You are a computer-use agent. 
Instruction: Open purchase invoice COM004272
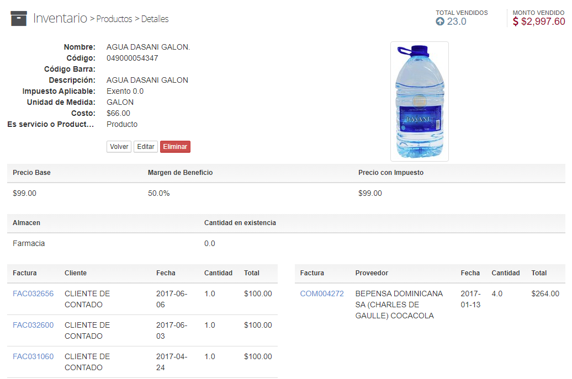[x=322, y=293]
